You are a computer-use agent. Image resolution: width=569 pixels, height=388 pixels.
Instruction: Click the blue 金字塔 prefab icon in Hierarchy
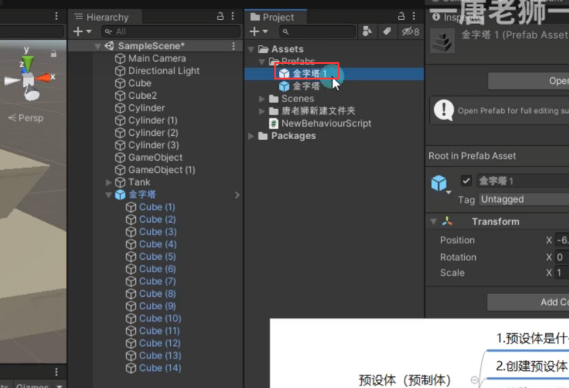120,195
